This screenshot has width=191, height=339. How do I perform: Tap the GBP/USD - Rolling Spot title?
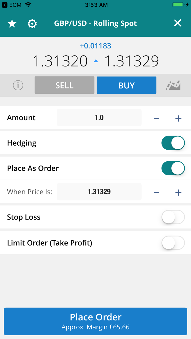click(95, 23)
